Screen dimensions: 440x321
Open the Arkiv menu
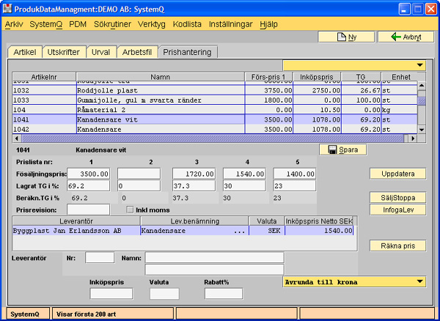tap(14, 24)
